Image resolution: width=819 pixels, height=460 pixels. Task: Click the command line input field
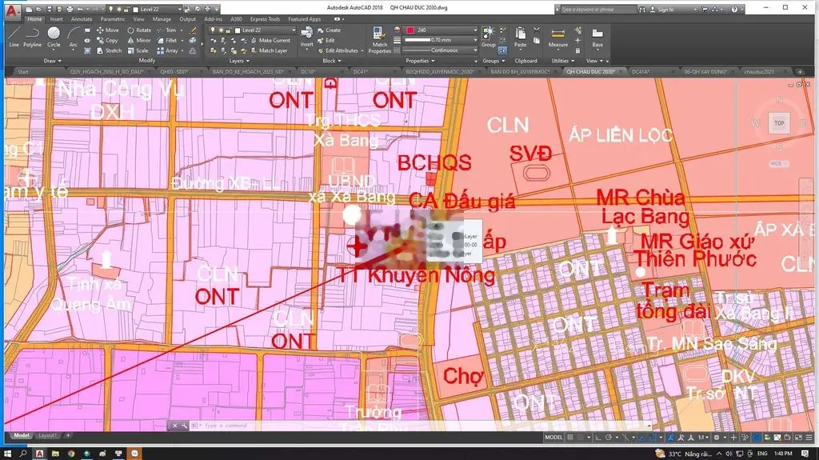click(x=421, y=426)
